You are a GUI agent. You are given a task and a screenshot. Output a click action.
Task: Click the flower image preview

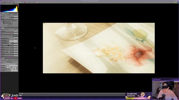click(99, 48)
